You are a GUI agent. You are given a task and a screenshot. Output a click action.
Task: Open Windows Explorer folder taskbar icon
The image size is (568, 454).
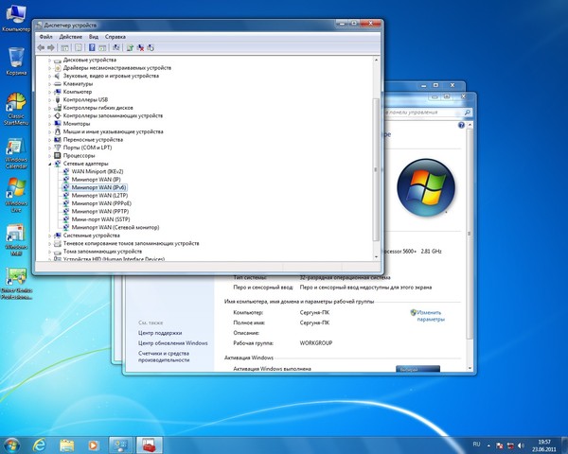66,445
